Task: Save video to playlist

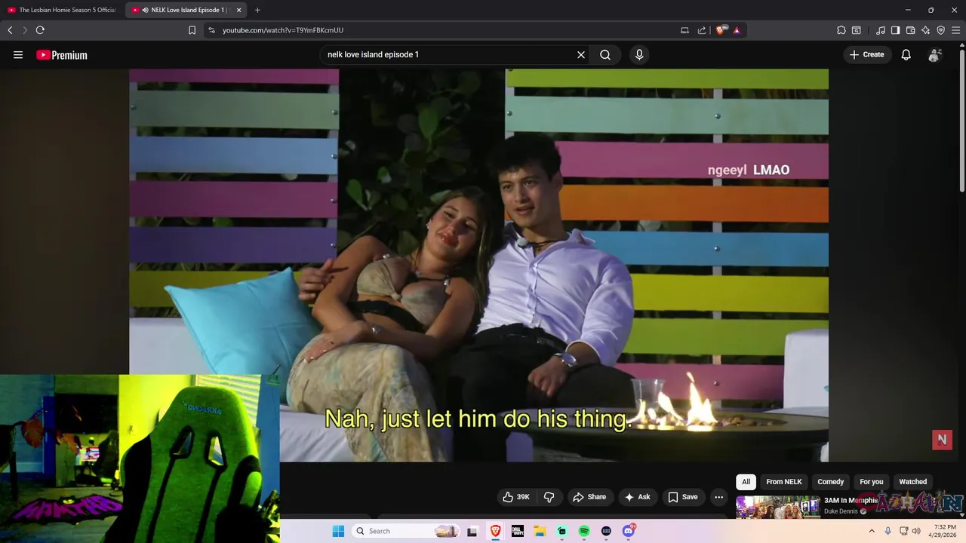Action: 682,497
